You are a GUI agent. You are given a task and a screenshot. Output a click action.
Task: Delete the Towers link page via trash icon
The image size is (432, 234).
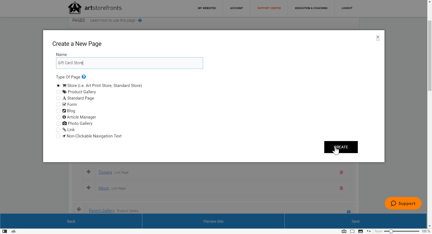point(341,172)
